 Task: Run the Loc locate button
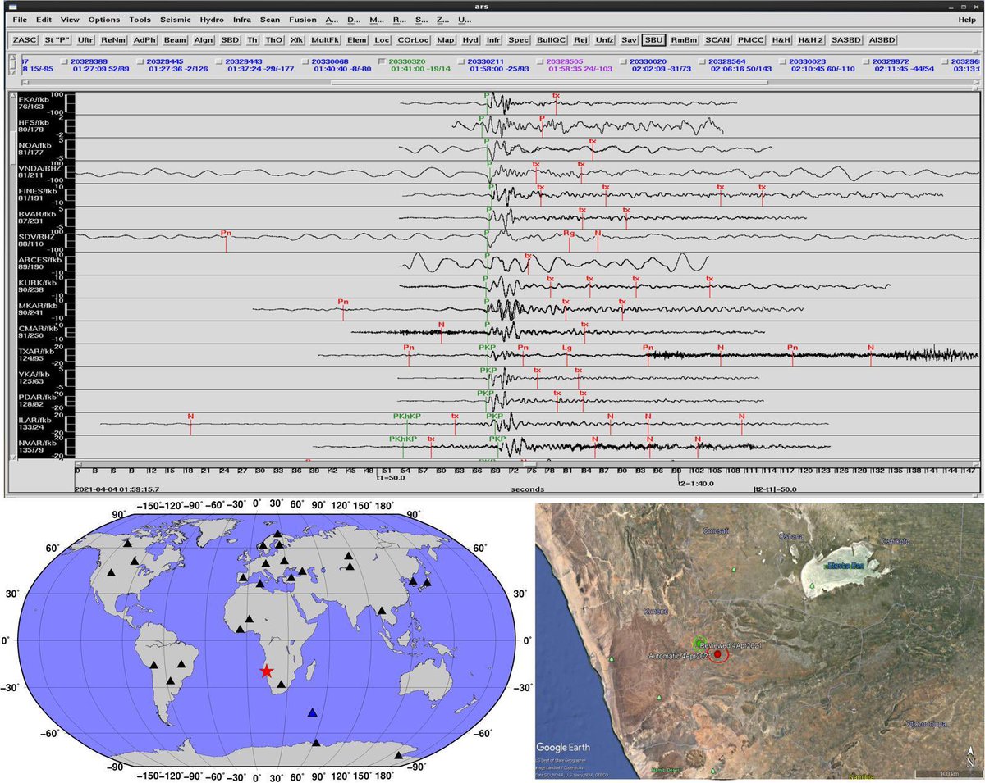pyautogui.click(x=382, y=39)
